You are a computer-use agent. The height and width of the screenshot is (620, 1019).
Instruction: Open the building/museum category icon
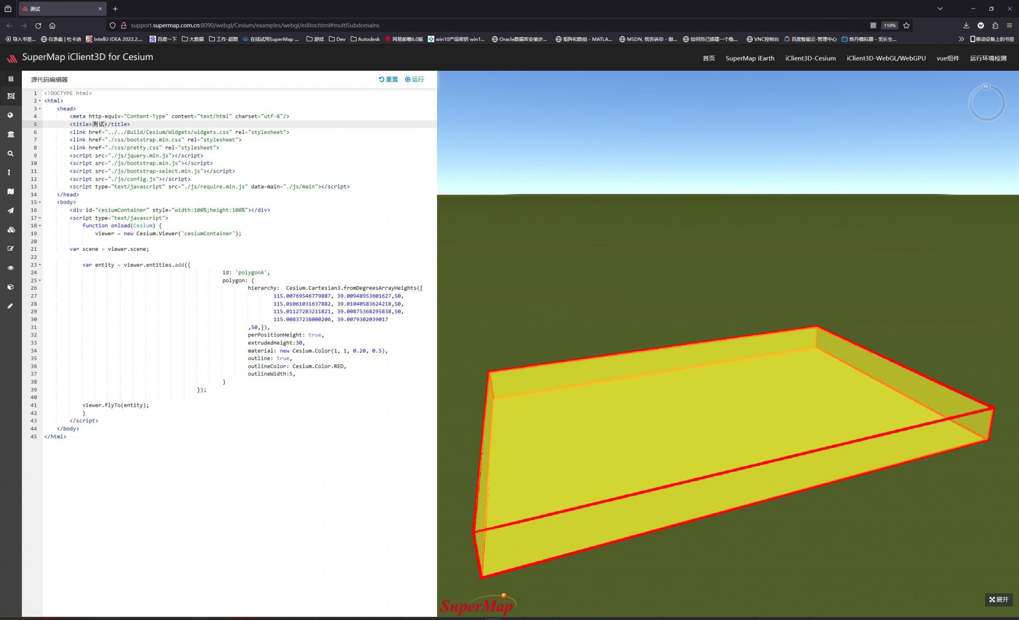click(x=11, y=134)
